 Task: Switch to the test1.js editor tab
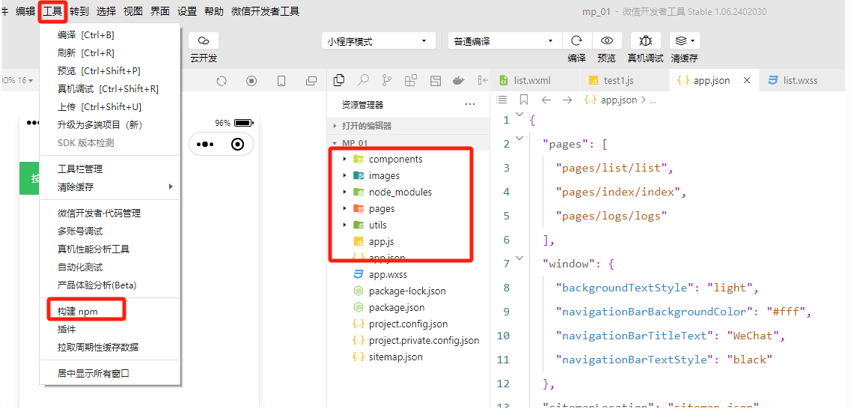click(625, 80)
